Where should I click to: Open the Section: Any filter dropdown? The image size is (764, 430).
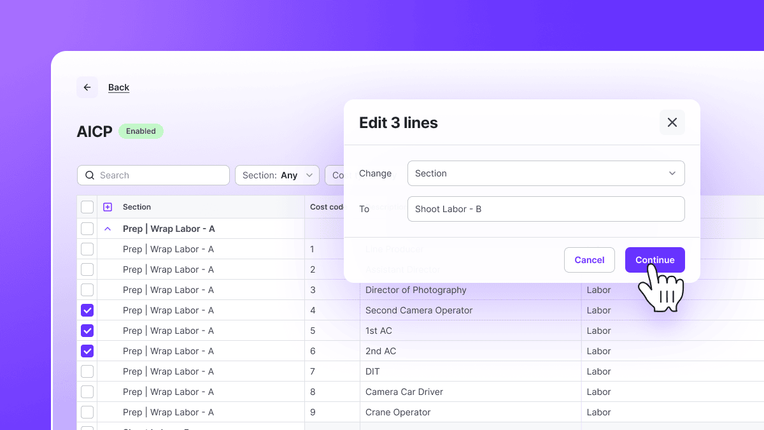(x=277, y=175)
